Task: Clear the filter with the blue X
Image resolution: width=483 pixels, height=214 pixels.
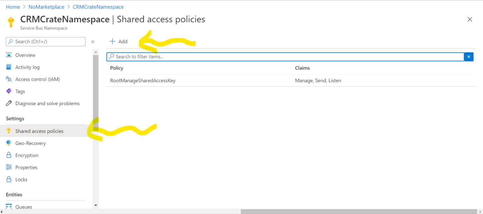Action: 469,57
